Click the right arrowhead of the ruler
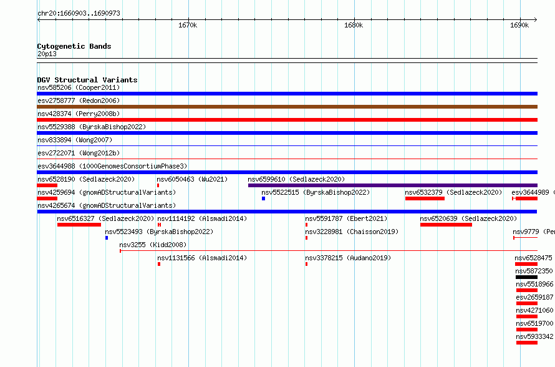555x367 pixels. tap(536, 19)
